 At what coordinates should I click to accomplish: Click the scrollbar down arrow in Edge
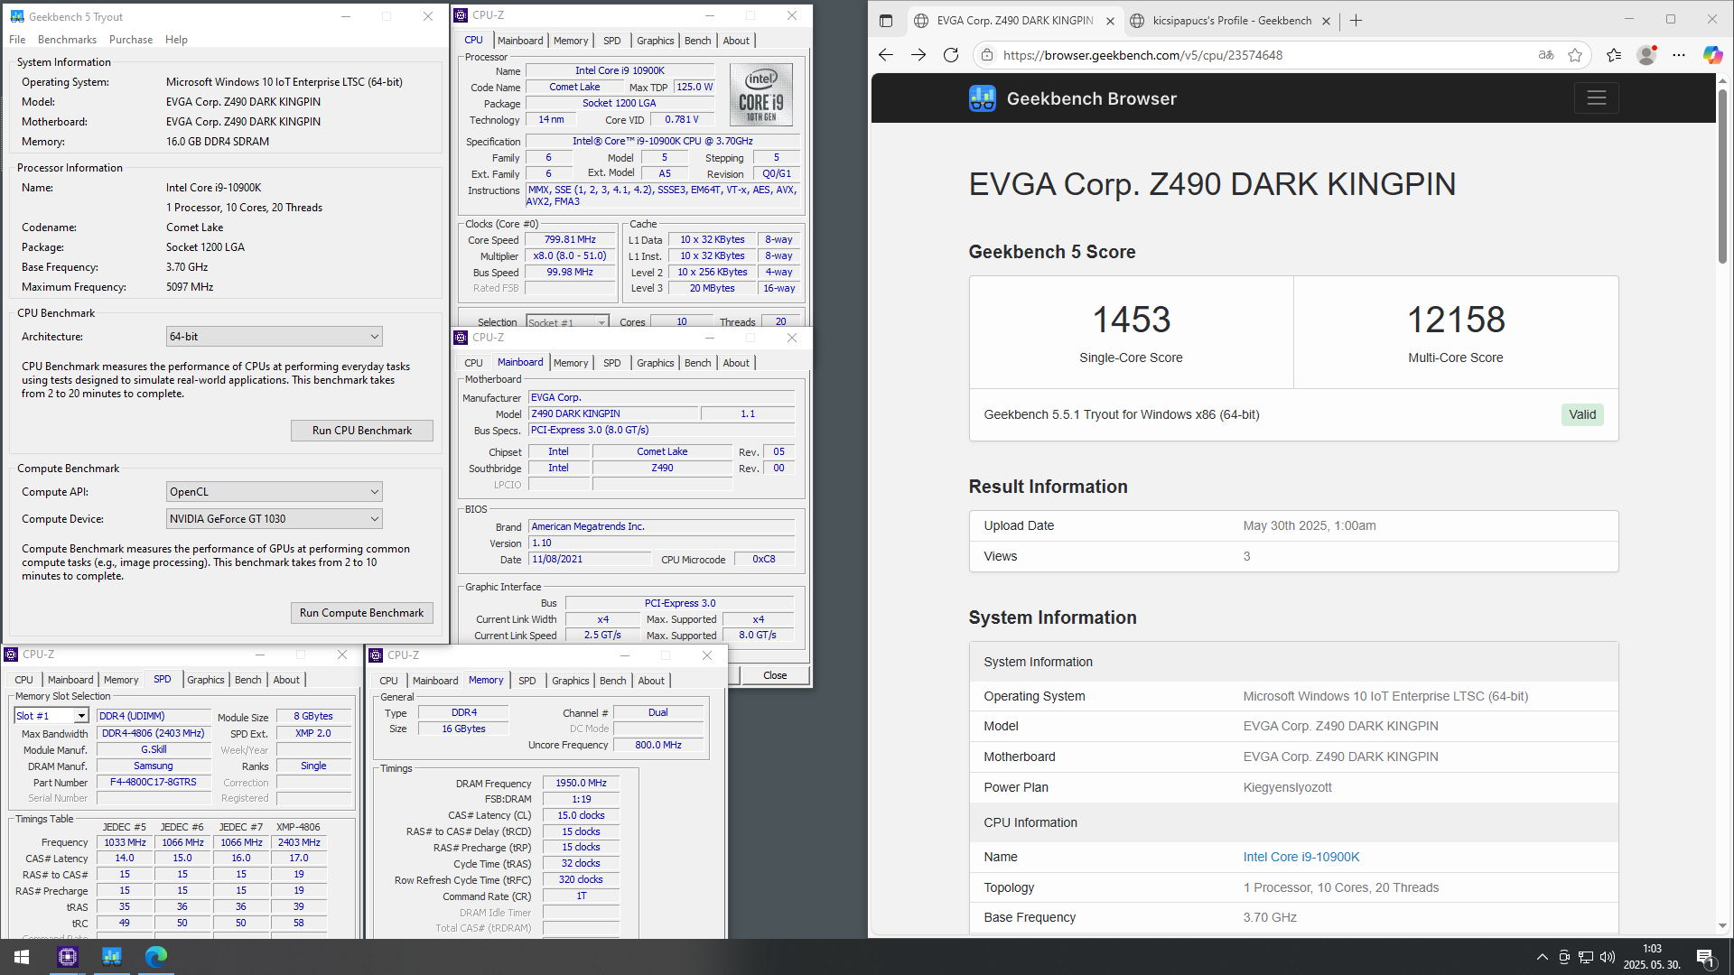point(1722,926)
